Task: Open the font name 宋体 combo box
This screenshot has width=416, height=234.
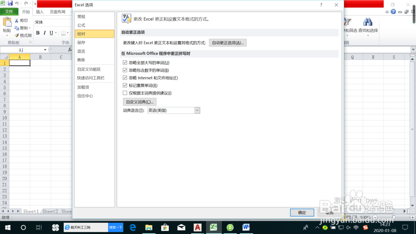Action: 53,22
